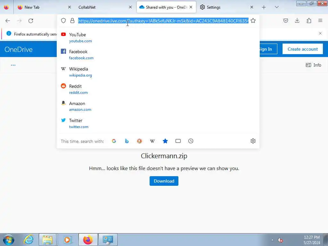Open OneDrive more options ellipsis

[13, 65]
